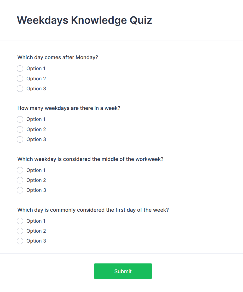Choose Option 2 for weekdays count question
Image resolution: width=243 pixels, height=292 pixels.
[20, 129]
